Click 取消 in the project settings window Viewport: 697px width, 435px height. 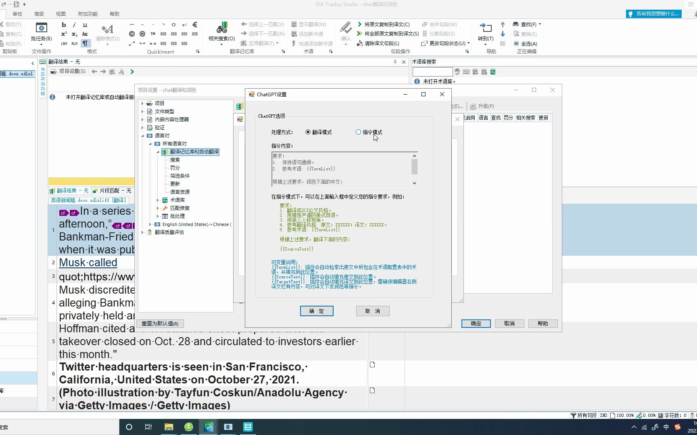509,323
